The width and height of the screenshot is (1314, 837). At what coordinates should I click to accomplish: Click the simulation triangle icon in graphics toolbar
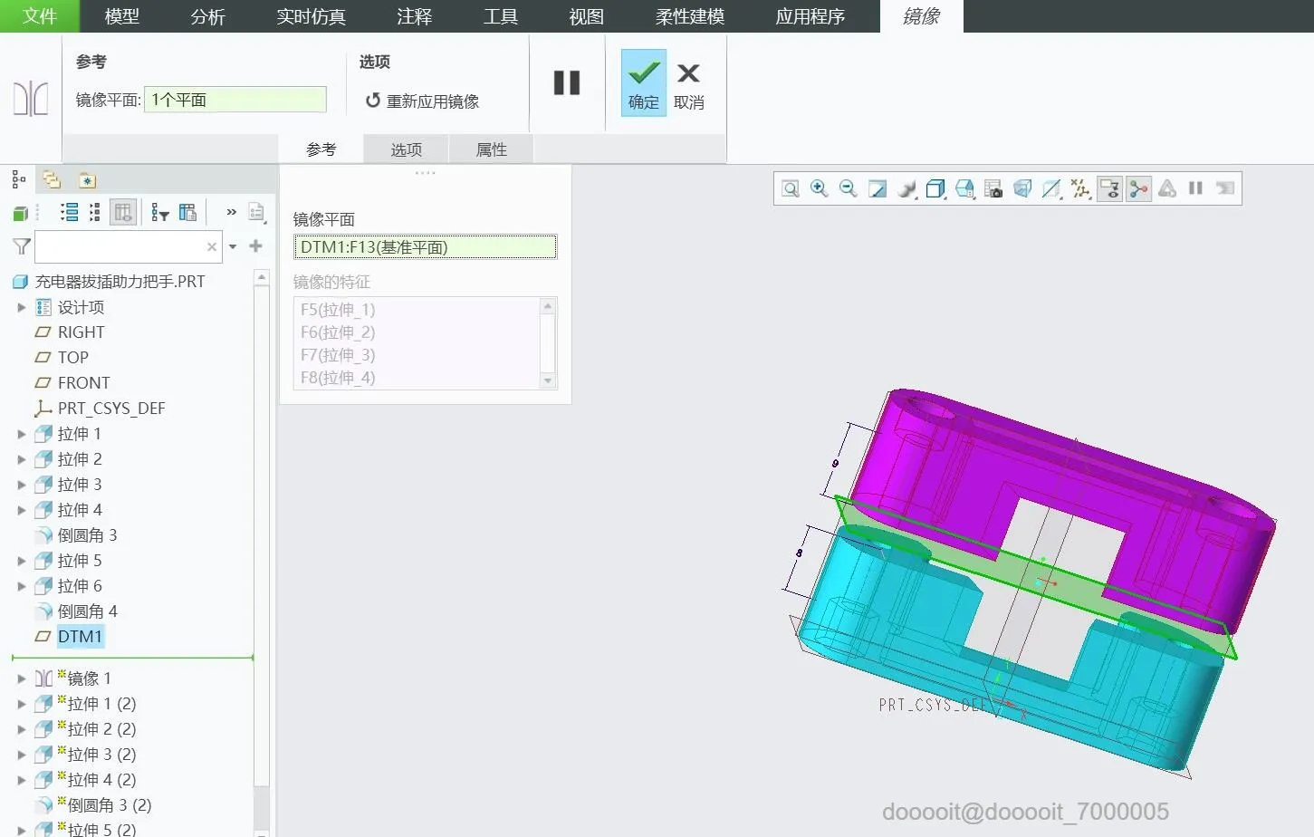pyautogui.click(x=1167, y=188)
